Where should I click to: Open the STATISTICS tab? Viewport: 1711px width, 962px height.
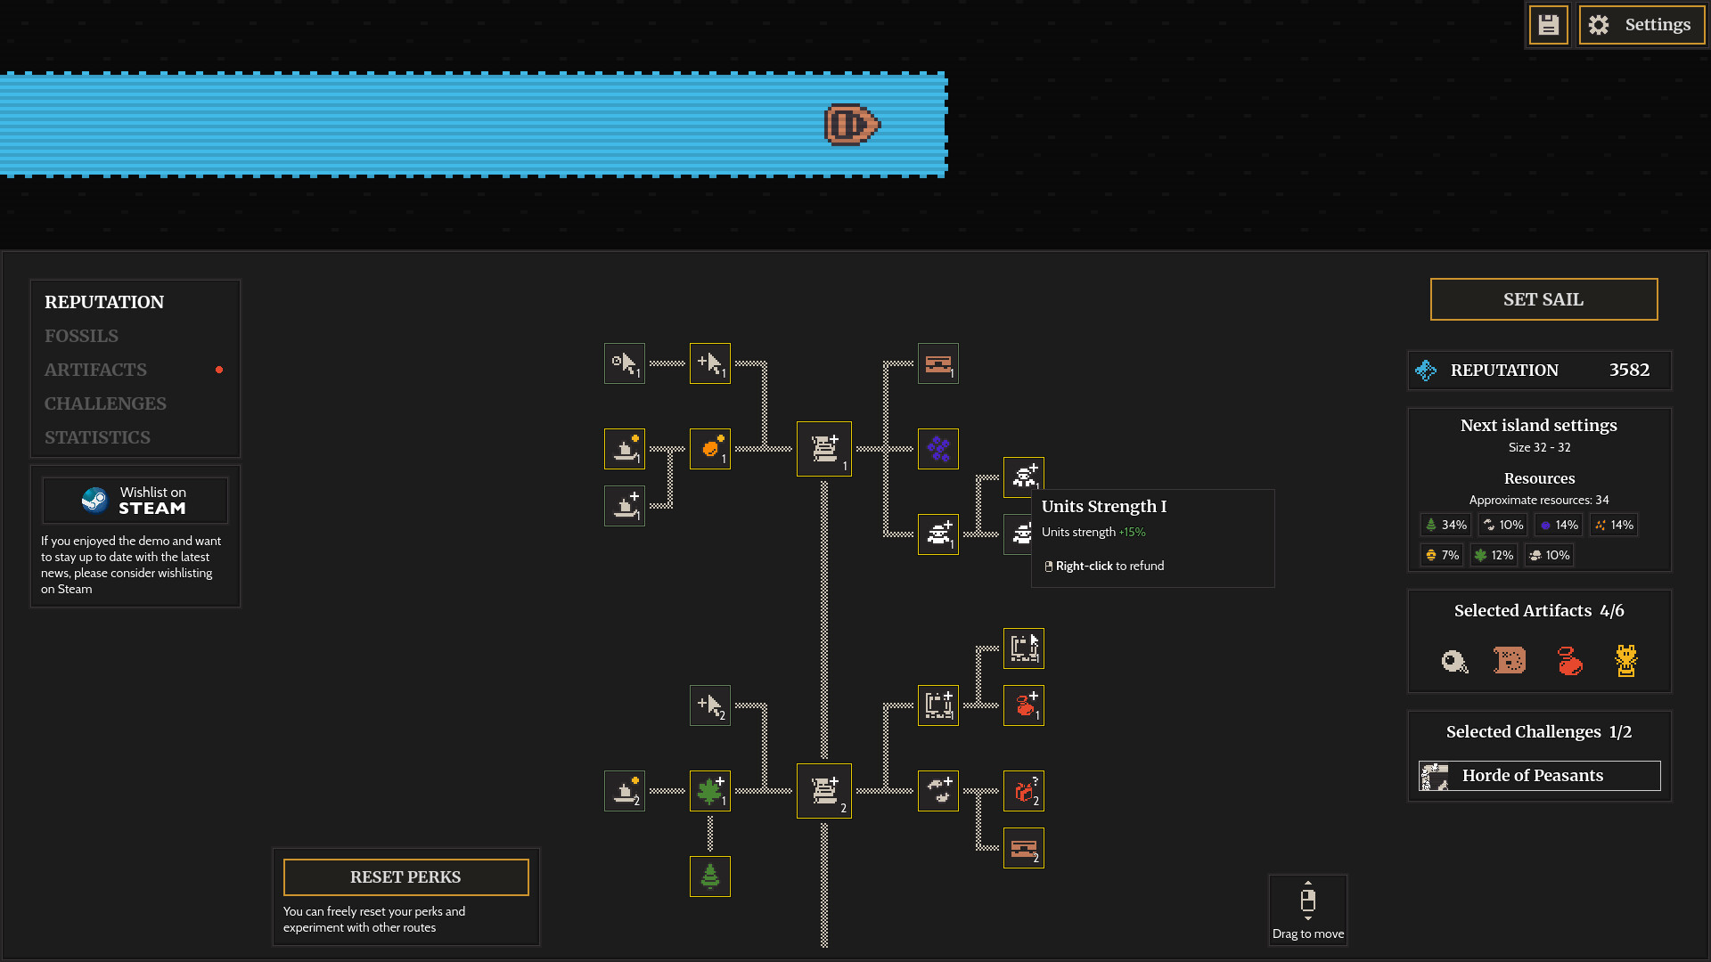tap(97, 437)
